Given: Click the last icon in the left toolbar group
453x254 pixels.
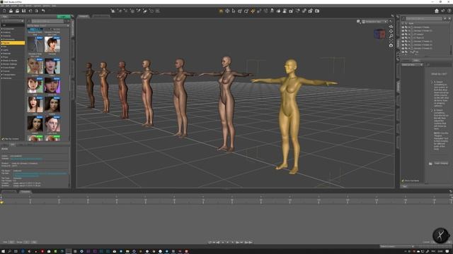Looking at the screenshot, I should (158, 11).
